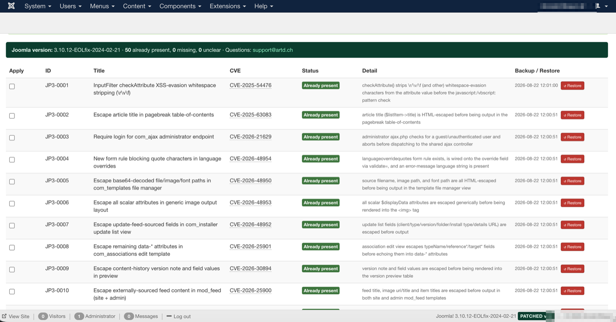Image resolution: width=616 pixels, height=322 pixels.
Task: Click the Visitors count badge
Action: pyautogui.click(x=43, y=316)
